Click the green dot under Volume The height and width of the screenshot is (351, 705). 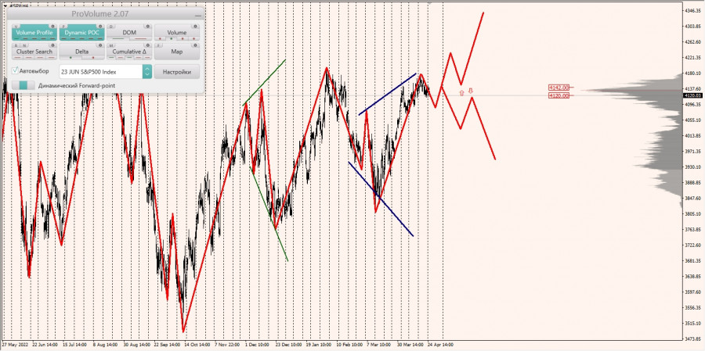172,38
